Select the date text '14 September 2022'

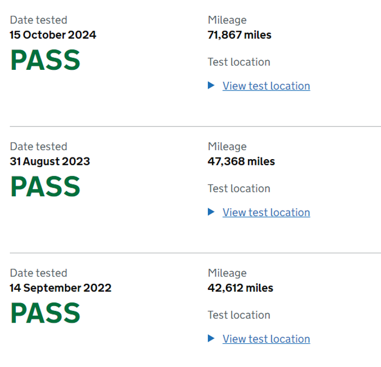click(x=61, y=288)
